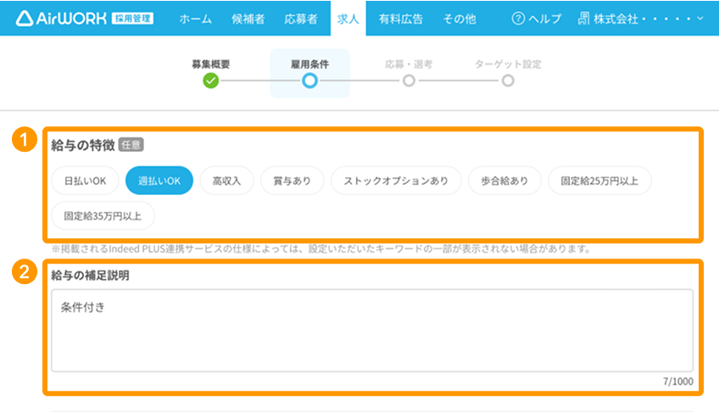Click the 任意 label badge
The height and width of the screenshot is (412, 719).
(x=131, y=145)
